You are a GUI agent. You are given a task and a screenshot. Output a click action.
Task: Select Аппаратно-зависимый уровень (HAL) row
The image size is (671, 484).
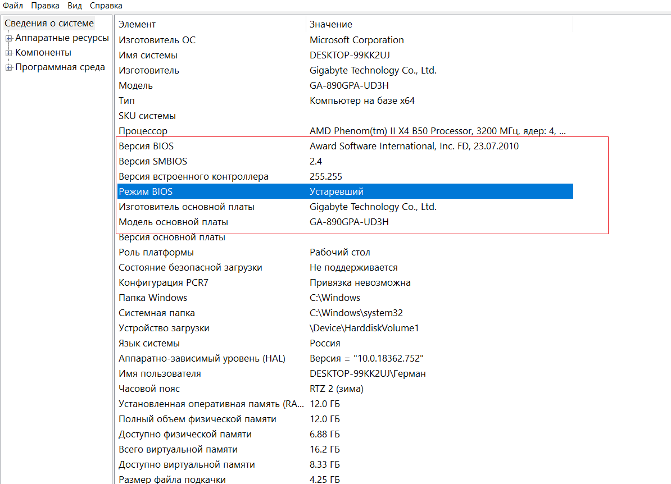point(345,359)
